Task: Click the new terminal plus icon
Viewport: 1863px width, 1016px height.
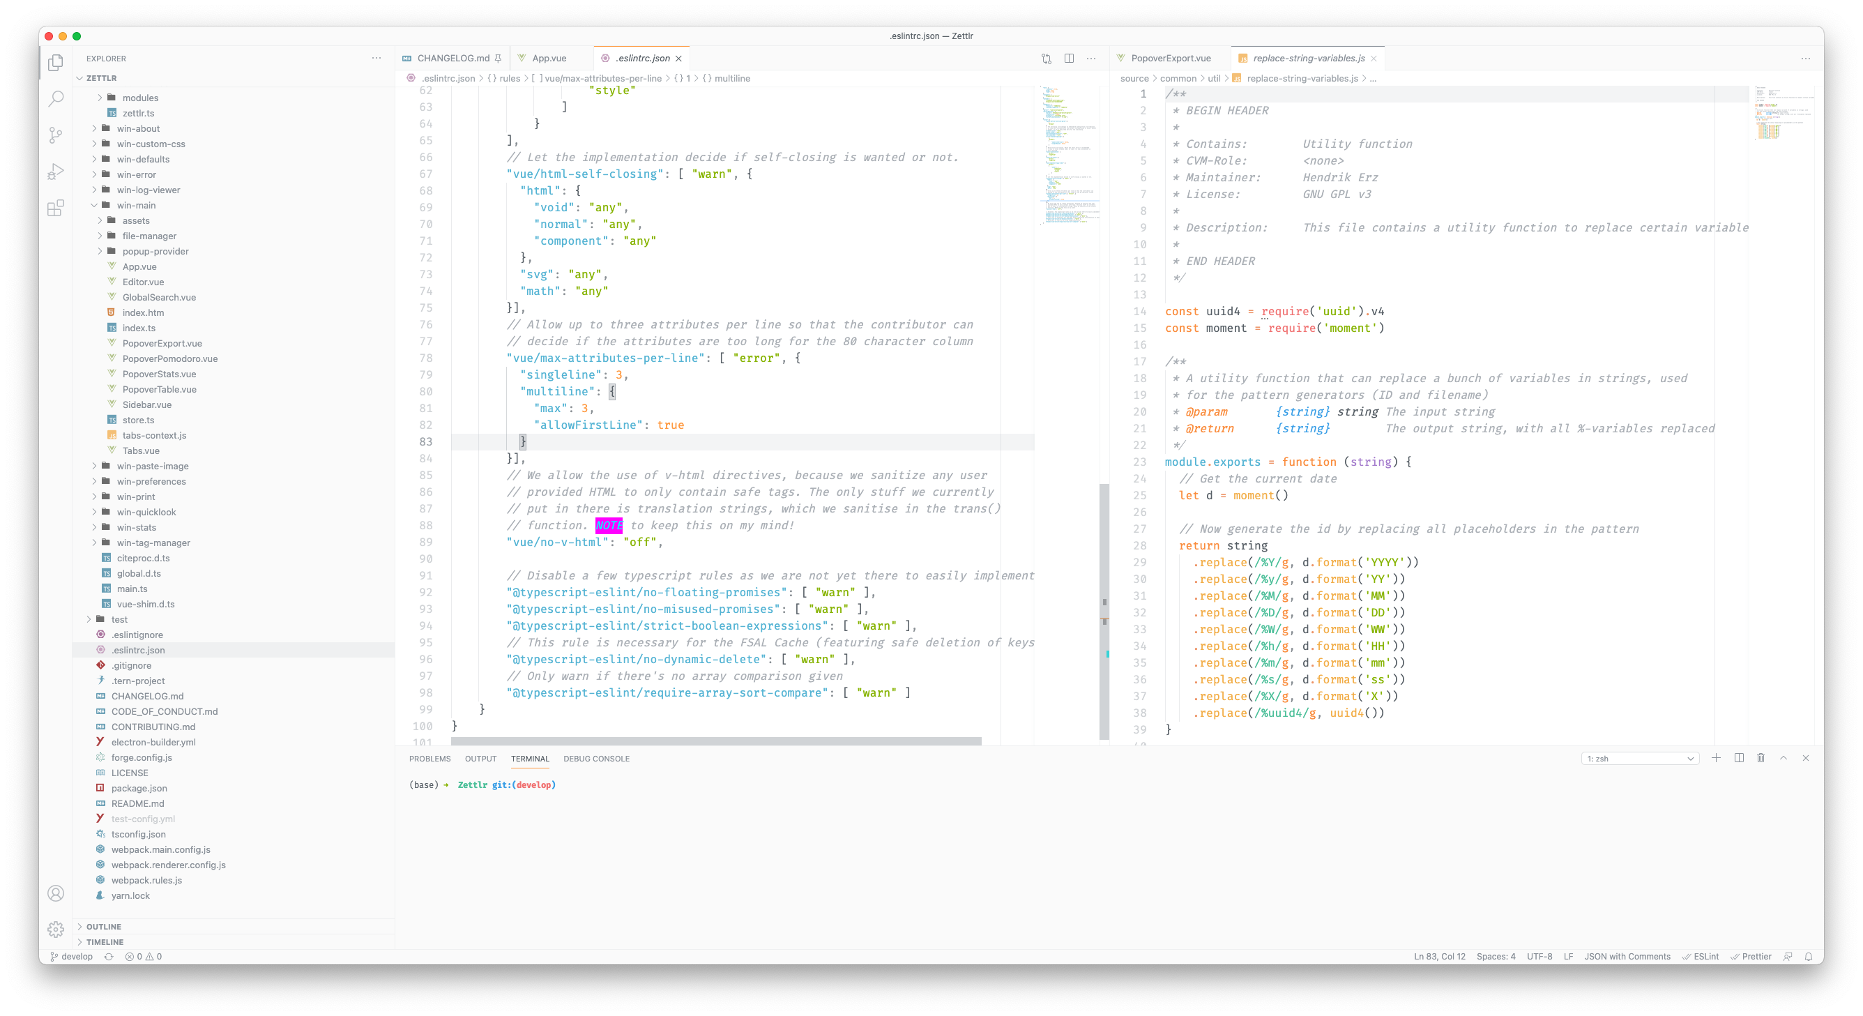Action: click(x=1716, y=758)
